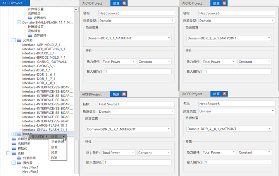
Task: Click 输入值[W] field in Heat Source7
Action: coord(137,162)
